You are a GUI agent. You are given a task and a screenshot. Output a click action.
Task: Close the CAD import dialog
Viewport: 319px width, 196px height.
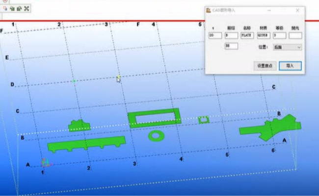(x=297, y=10)
